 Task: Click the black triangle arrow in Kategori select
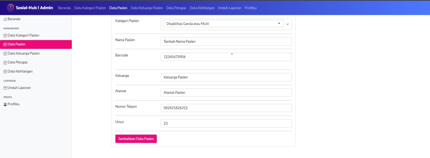279,24
